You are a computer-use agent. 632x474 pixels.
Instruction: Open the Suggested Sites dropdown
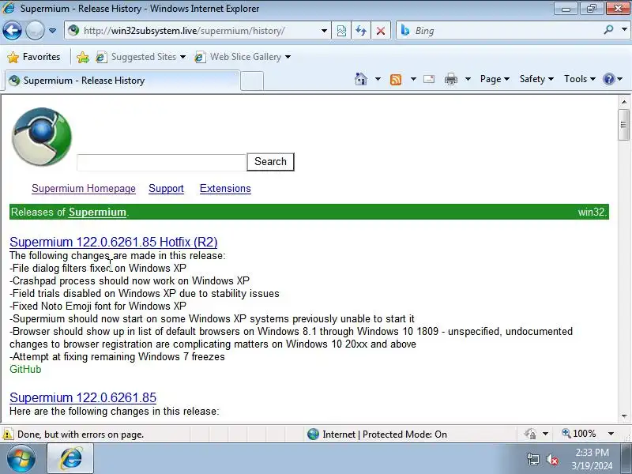(x=141, y=57)
